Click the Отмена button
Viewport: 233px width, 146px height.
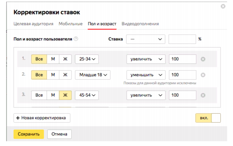[59, 134]
